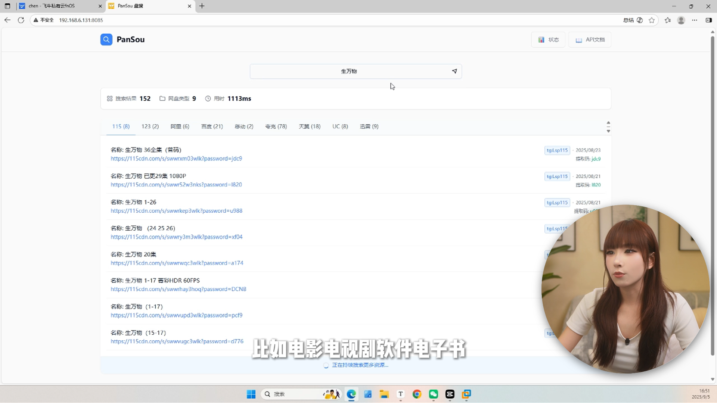Click the browser refresh icon

(x=21, y=20)
